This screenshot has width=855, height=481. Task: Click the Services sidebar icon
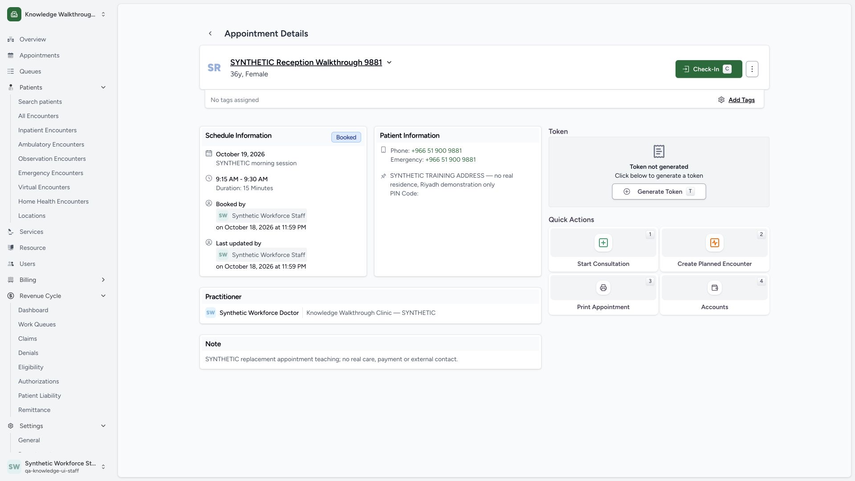coord(11,232)
